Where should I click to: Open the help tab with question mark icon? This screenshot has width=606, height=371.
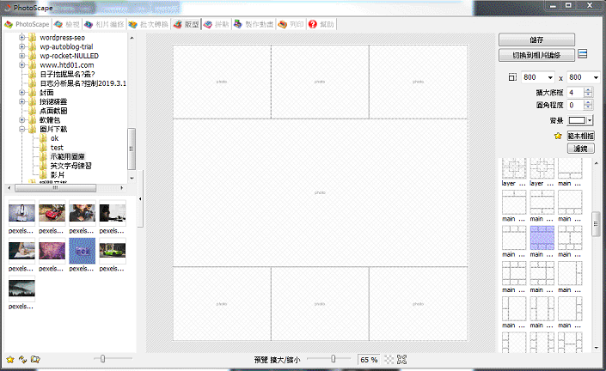tap(321, 24)
